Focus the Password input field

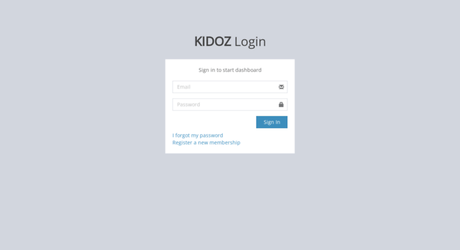pos(230,105)
